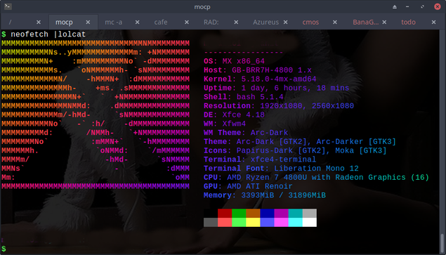
Task: Open the BanaG... tab
Action: point(366,22)
